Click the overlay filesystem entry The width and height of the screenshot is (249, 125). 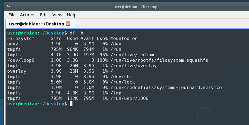click(17, 71)
